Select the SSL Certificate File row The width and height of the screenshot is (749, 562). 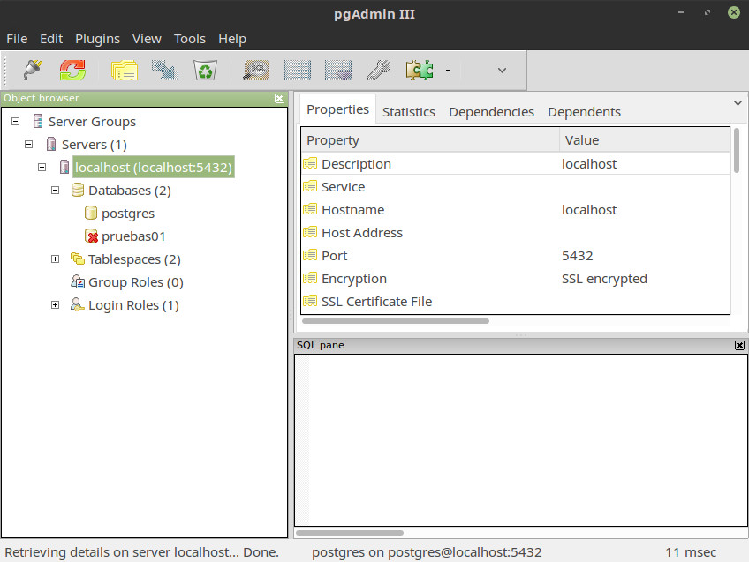[x=516, y=301]
